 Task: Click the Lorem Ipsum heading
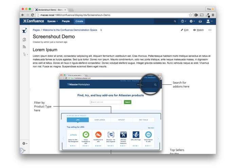[45, 50]
